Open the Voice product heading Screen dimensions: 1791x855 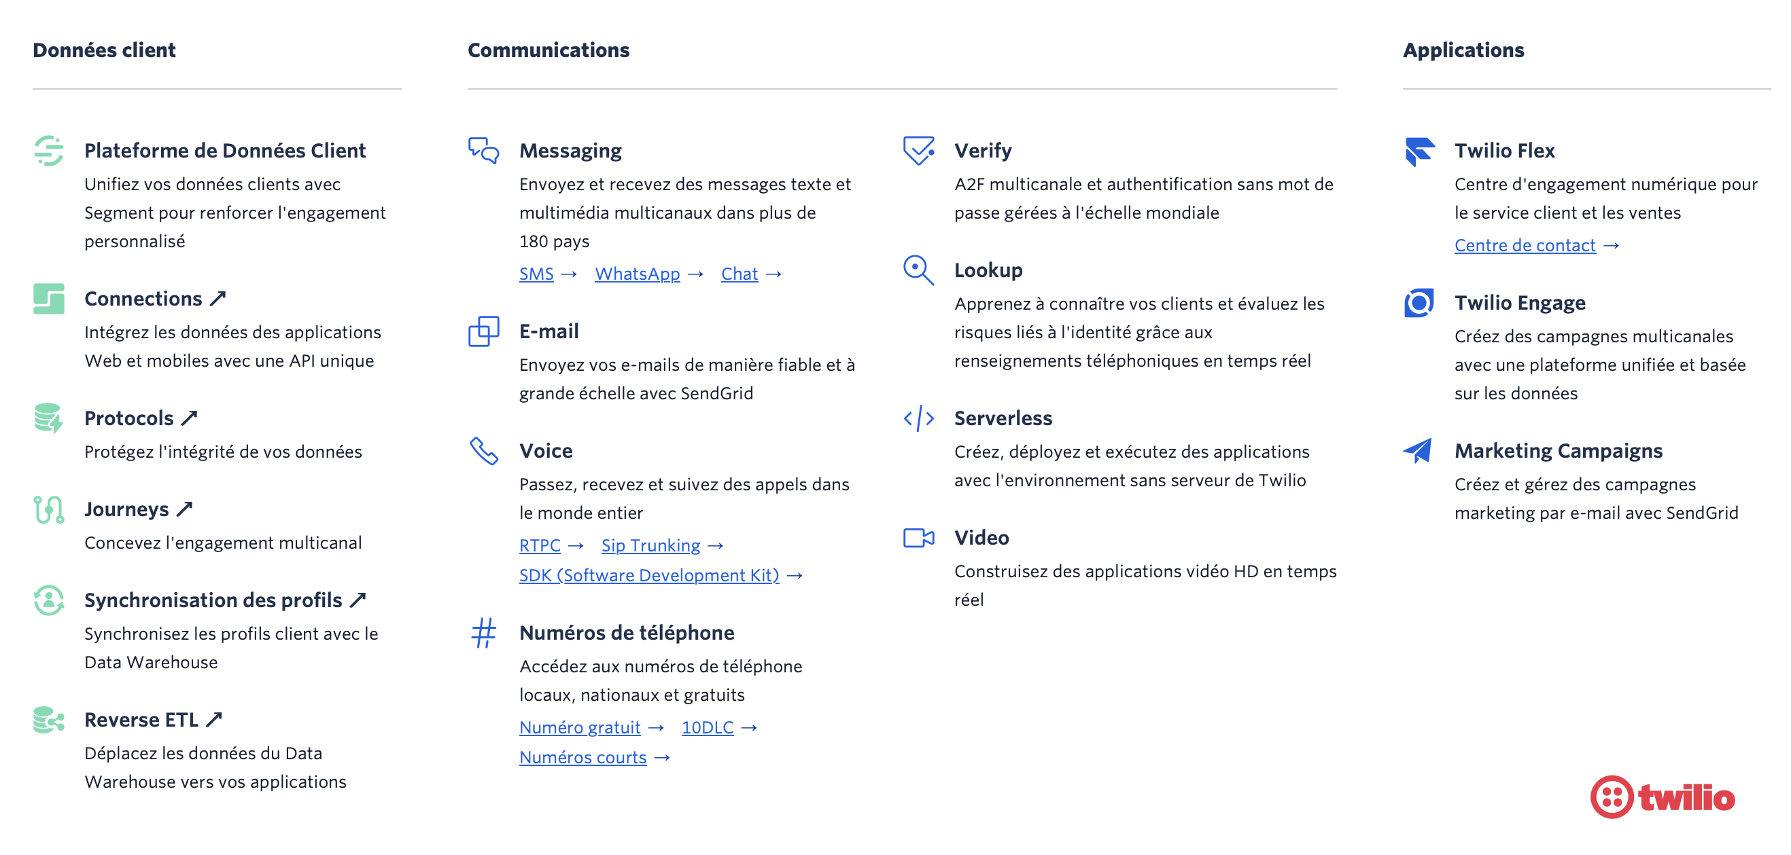click(x=546, y=451)
